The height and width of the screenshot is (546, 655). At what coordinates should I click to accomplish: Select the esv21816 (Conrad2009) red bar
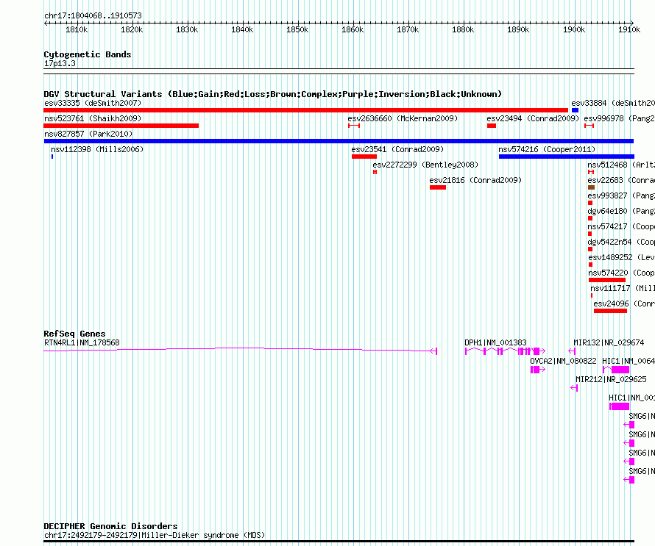tap(438, 187)
